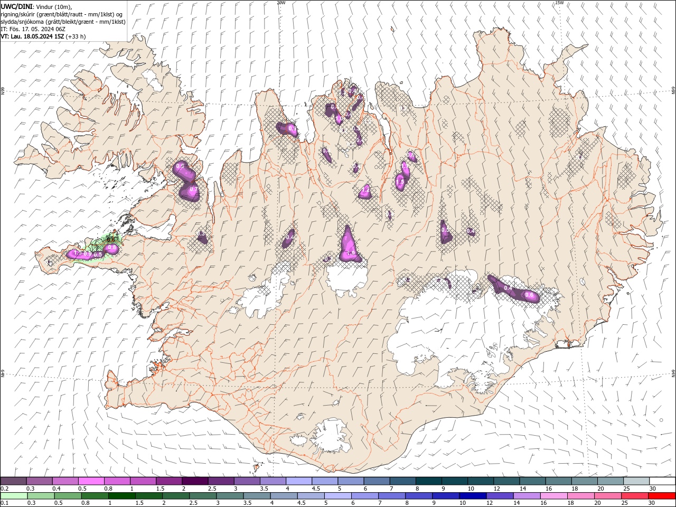This screenshot has width=676, height=507.
Task: Click the 20W longitude label
Action: 281,2
